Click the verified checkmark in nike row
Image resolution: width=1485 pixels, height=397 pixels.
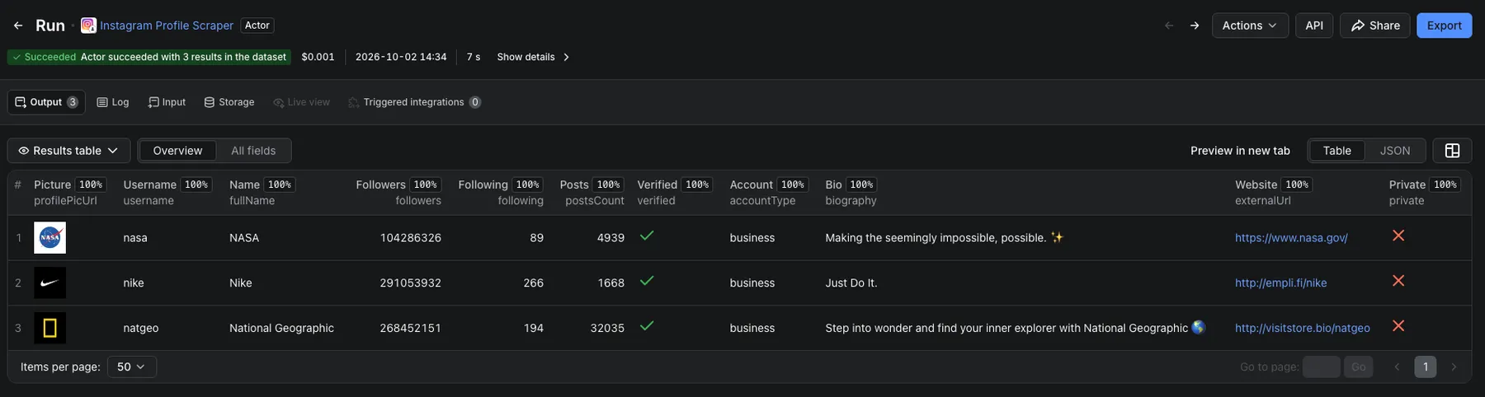(x=647, y=281)
